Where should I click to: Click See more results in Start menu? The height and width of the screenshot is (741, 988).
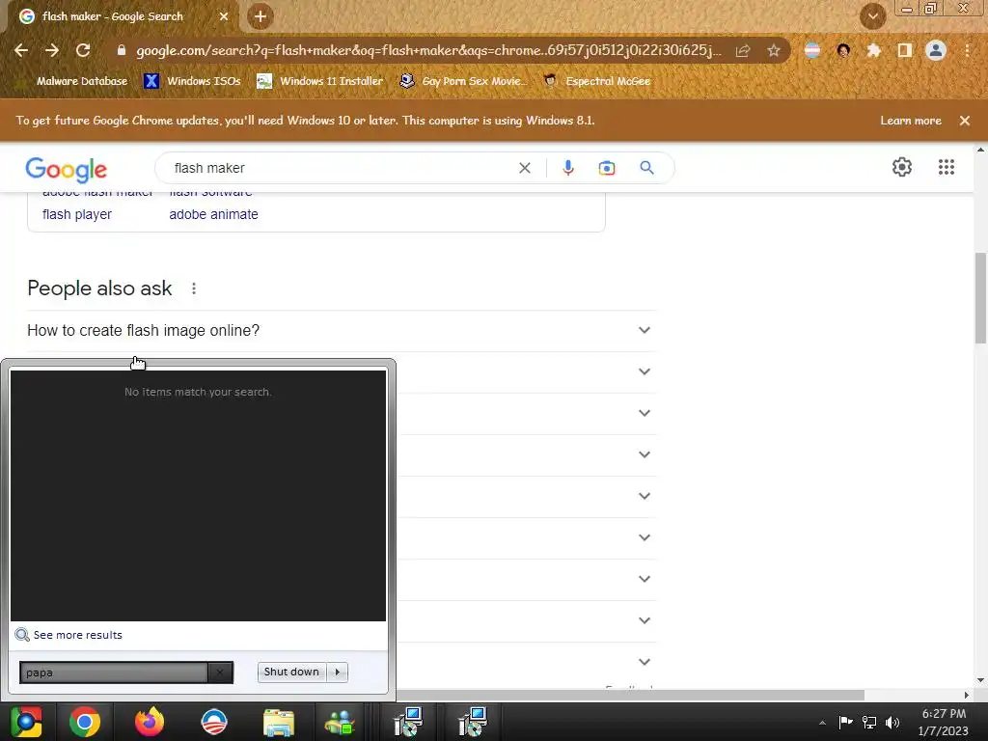click(x=69, y=635)
